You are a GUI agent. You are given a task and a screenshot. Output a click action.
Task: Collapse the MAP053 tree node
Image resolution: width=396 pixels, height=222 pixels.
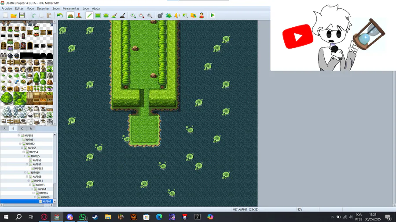(x=22, y=148)
